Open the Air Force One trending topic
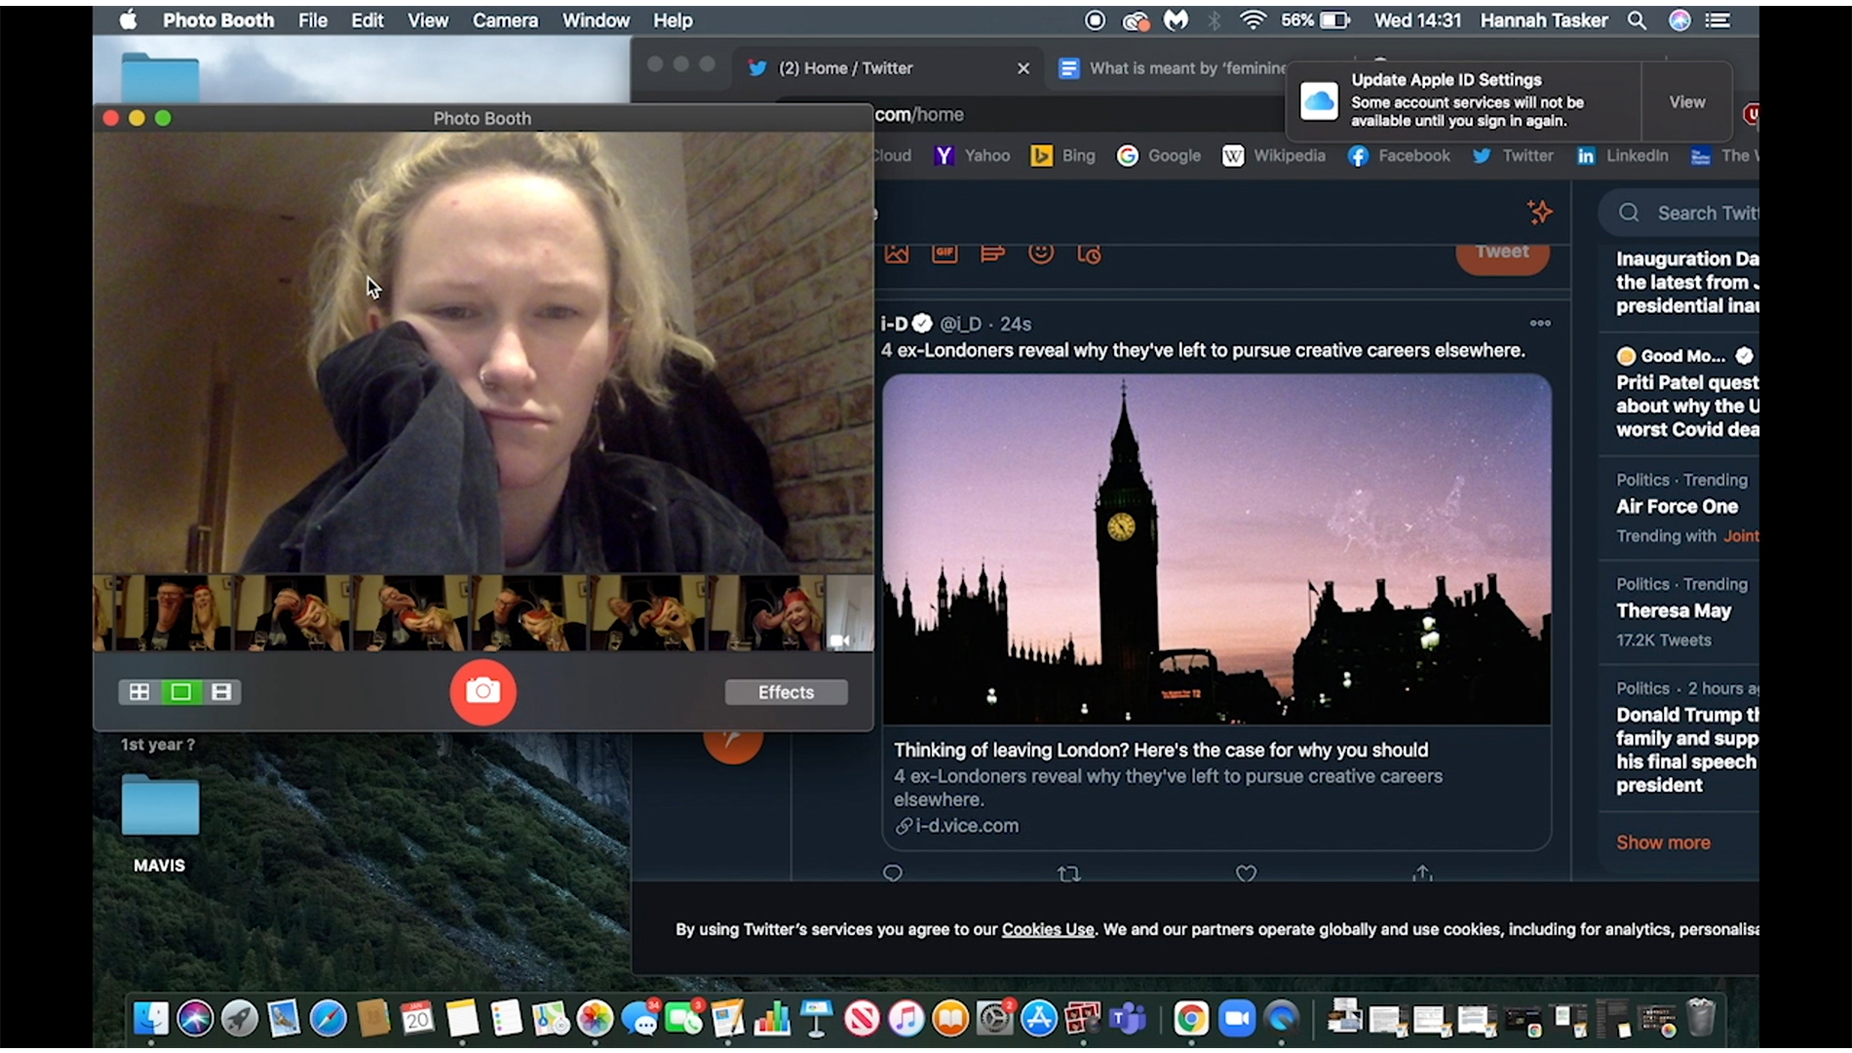 pyautogui.click(x=1677, y=506)
